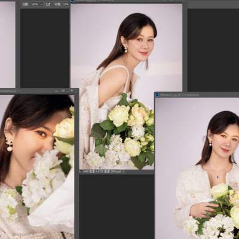Click the Photoshop icon on bottom-right window title
The height and width of the screenshot is (239, 239).
(158, 95)
